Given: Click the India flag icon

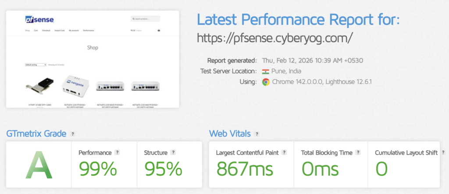Looking at the screenshot, I should click(265, 71).
